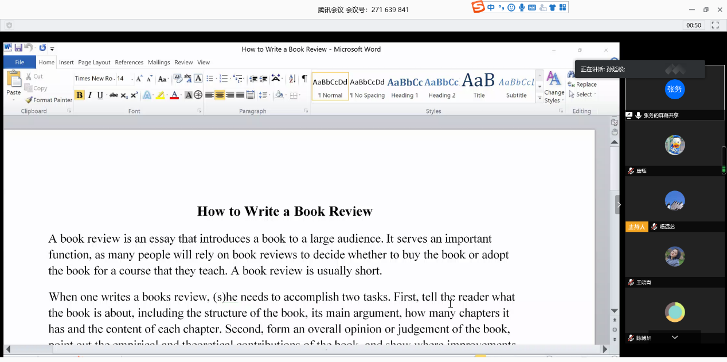Apply the Heading 1 style
The height and width of the screenshot is (362, 727).
click(x=405, y=88)
